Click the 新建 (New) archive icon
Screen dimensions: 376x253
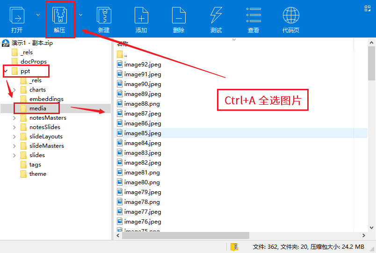click(x=104, y=15)
